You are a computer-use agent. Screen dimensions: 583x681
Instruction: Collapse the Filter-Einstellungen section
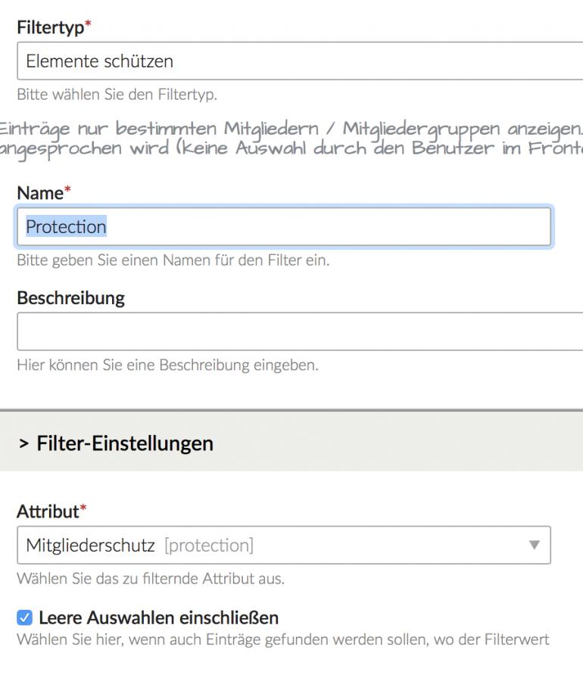[117, 443]
